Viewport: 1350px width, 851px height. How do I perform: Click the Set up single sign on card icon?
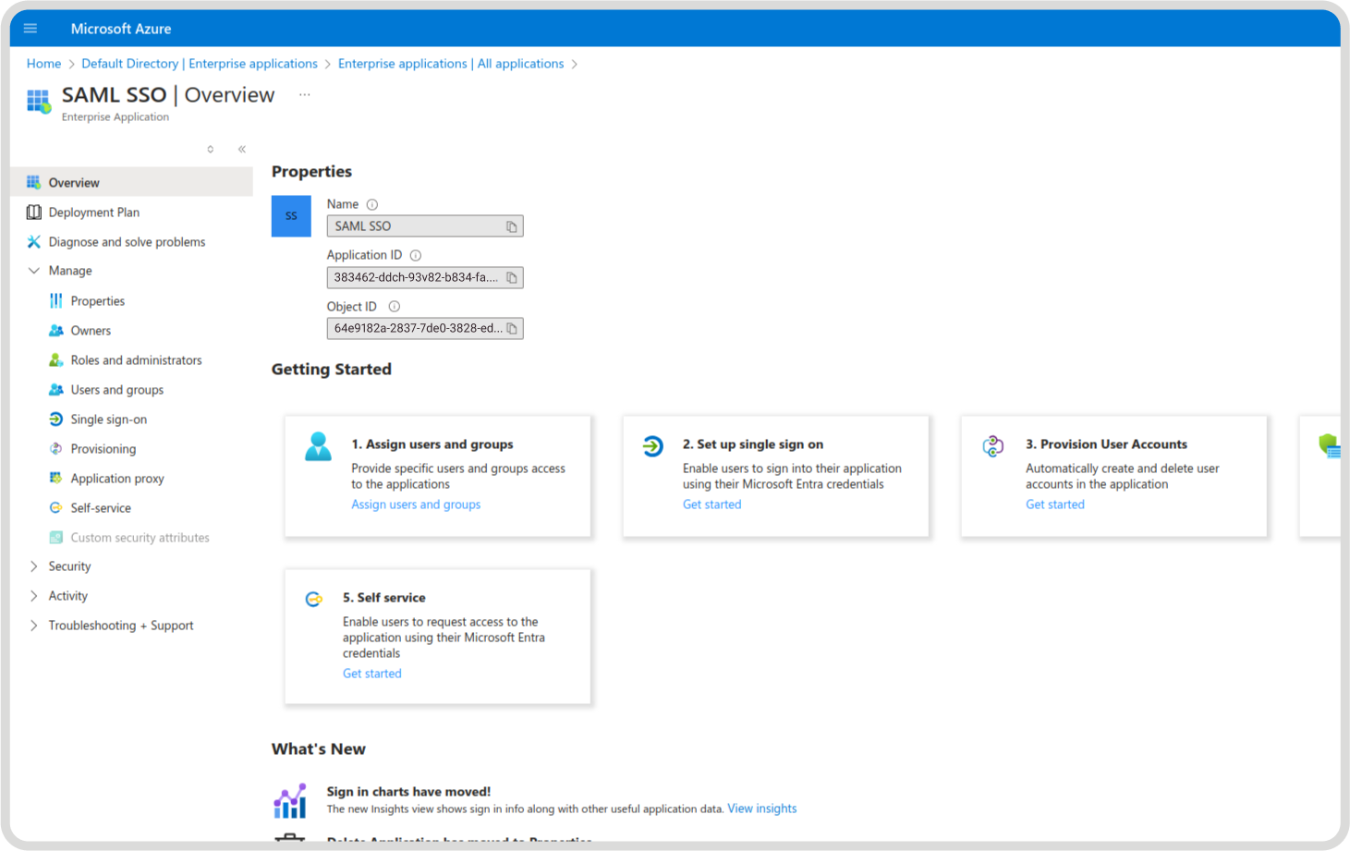(653, 446)
